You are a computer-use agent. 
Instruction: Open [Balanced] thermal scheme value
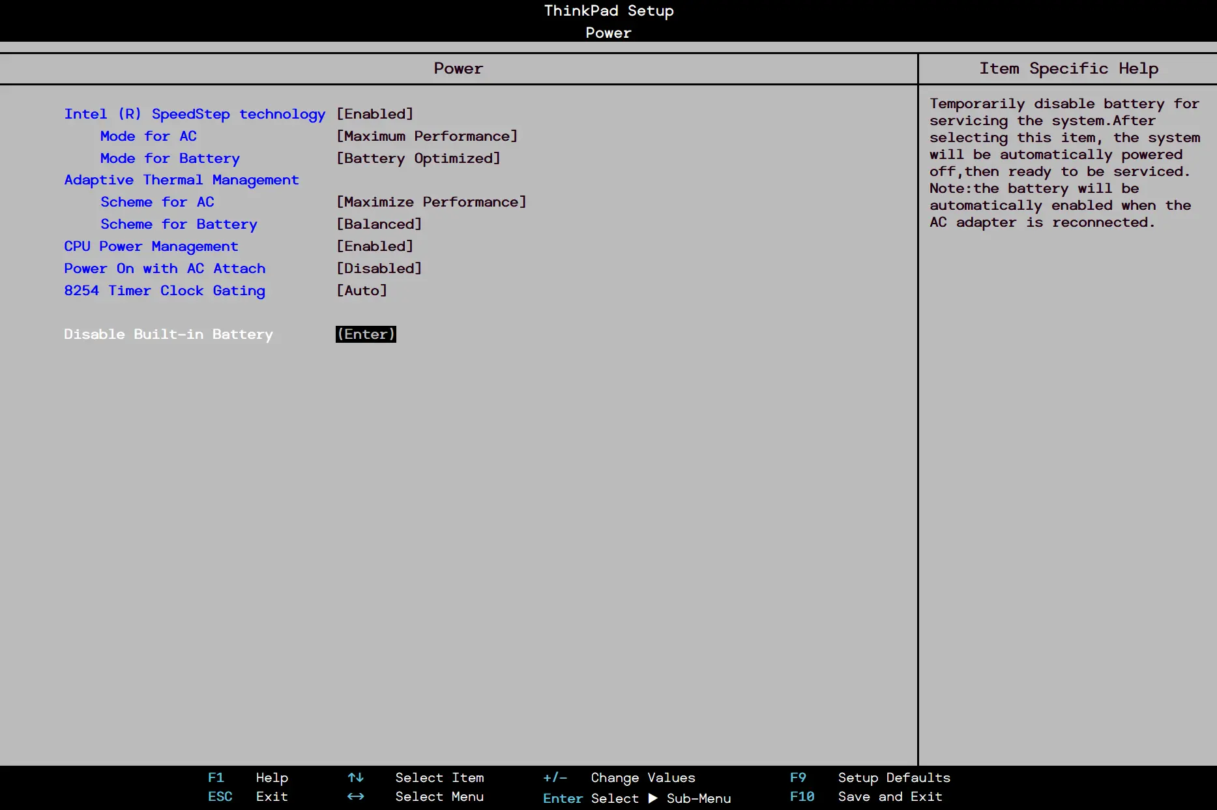coord(379,224)
